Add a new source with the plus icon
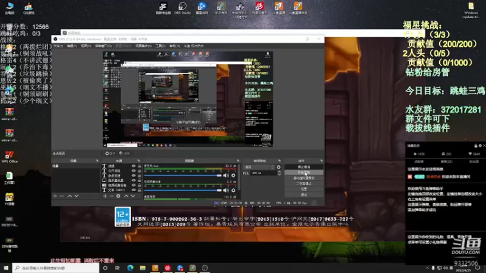 click(105, 196)
